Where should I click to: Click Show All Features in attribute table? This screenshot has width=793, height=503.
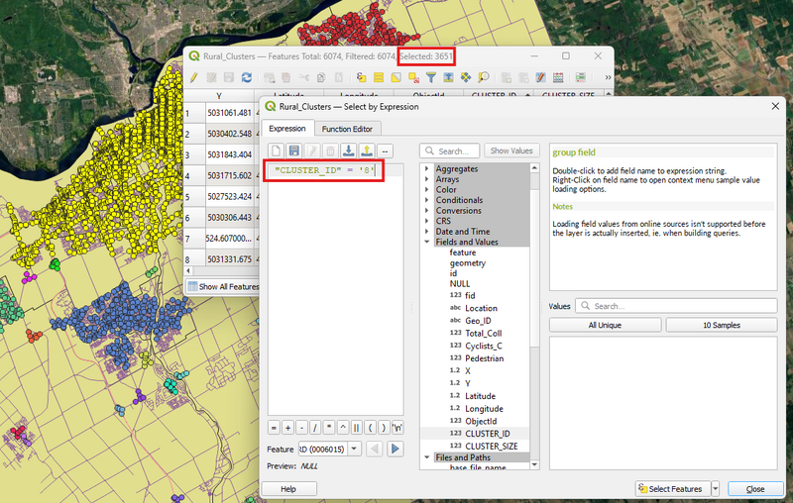point(224,286)
